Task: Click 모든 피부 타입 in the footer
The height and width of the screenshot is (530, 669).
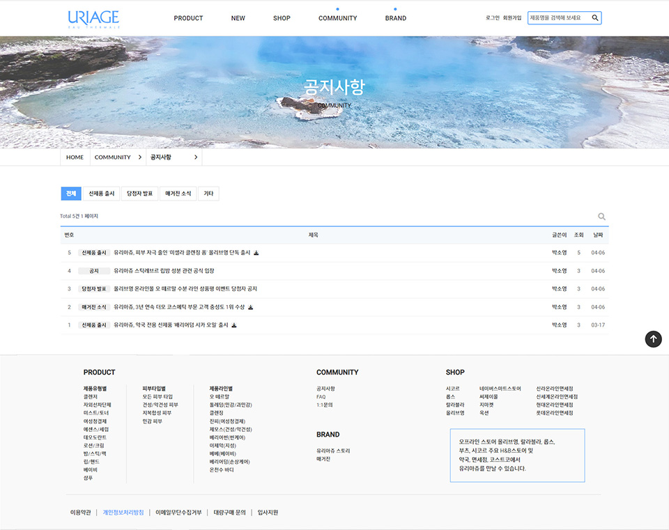Action: coord(157,397)
